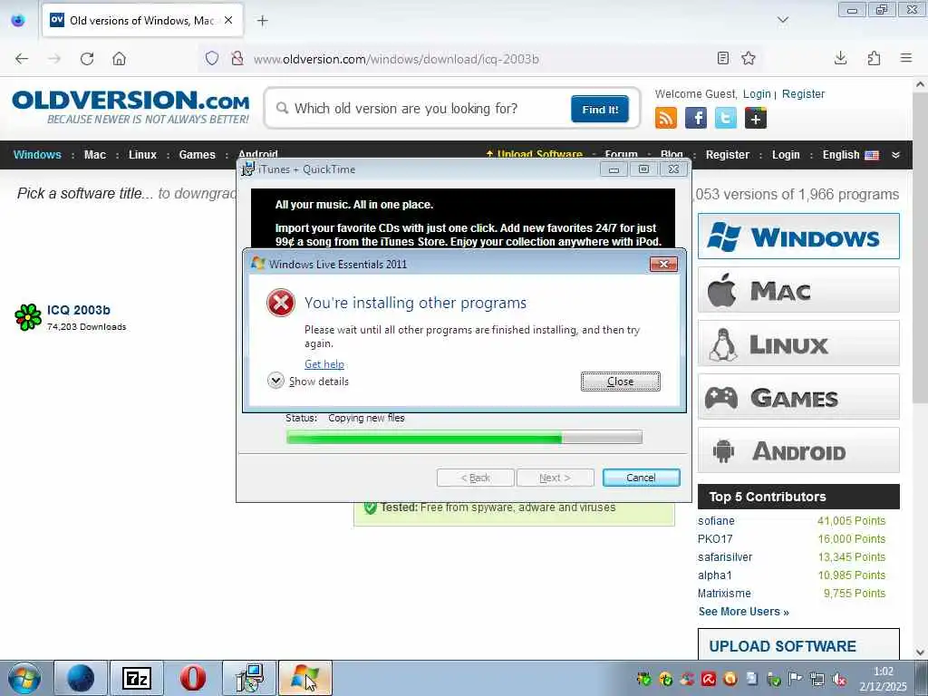
Task: Expand the site nav double-chevron dropdown
Action: 895,155
